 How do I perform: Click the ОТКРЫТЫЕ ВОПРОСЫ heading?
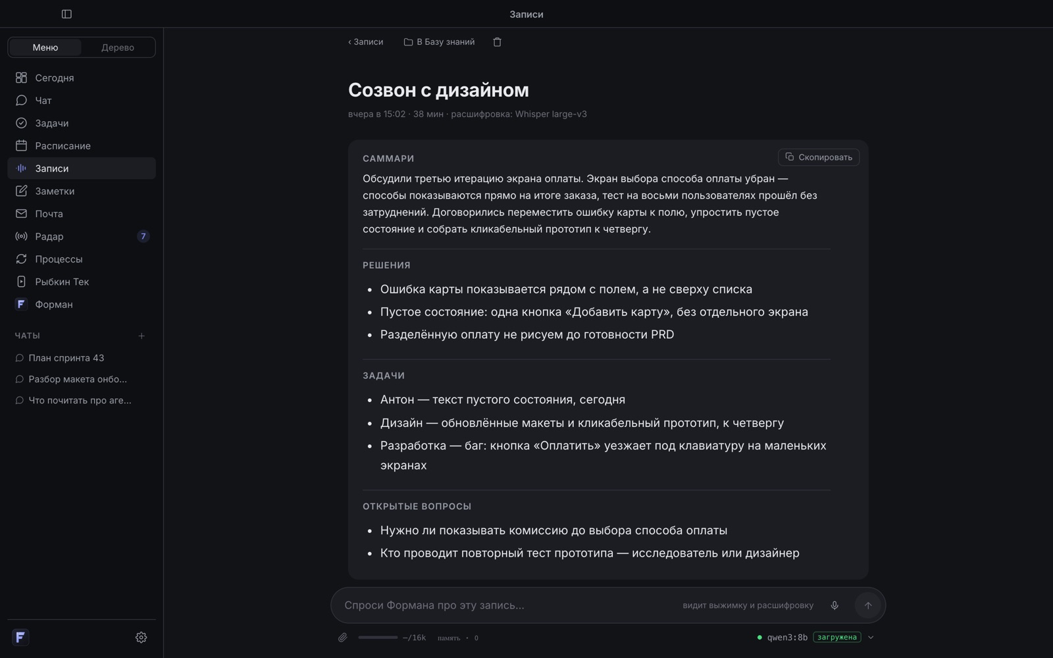[417, 507]
